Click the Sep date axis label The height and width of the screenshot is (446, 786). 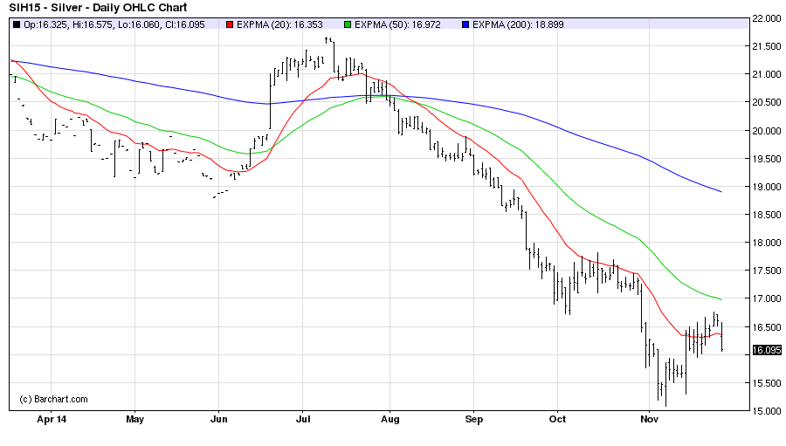pyautogui.click(x=472, y=420)
